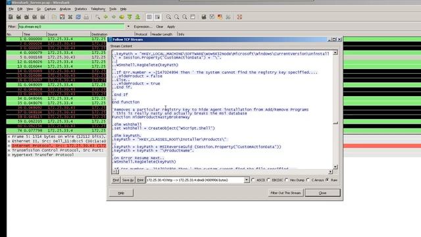
Task: Open the Capture menu
Action: (50, 9)
